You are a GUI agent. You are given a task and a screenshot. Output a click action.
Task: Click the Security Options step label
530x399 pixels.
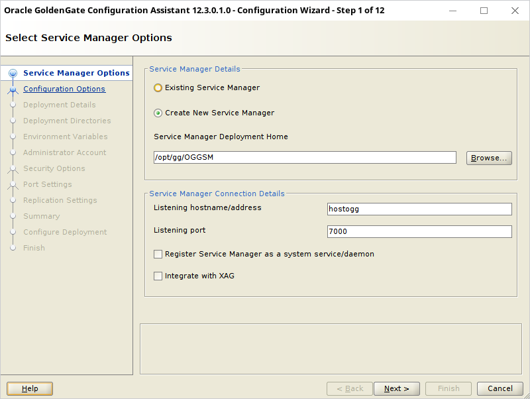coord(54,168)
